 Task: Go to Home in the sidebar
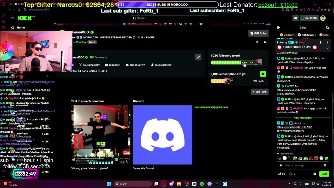pos(18,27)
